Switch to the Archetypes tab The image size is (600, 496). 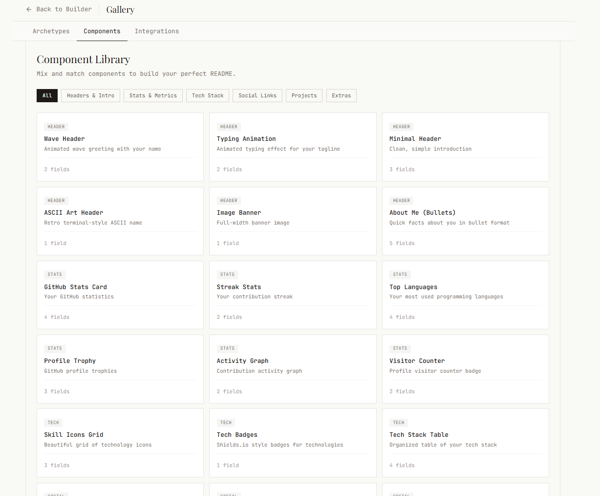tap(51, 31)
